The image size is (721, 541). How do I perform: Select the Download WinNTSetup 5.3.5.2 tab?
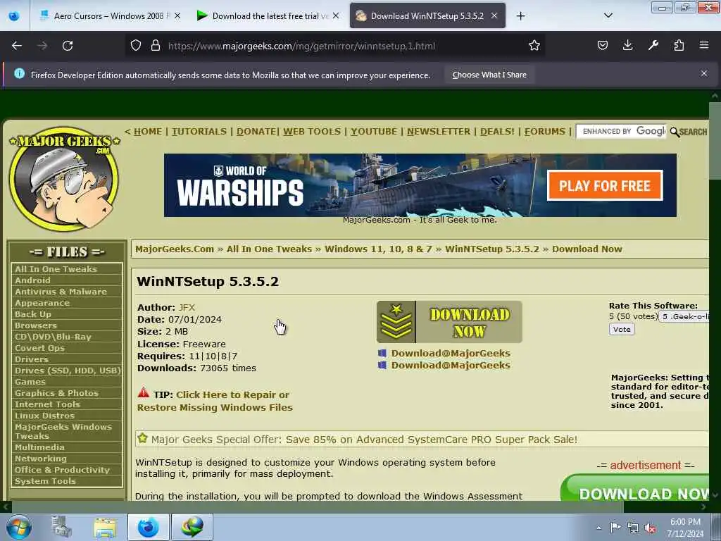pos(427,16)
